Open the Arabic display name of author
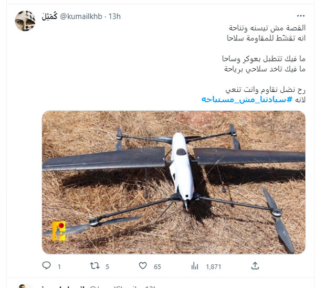Image resolution: width=315 pixels, height=288 pixels. [49, 16]
